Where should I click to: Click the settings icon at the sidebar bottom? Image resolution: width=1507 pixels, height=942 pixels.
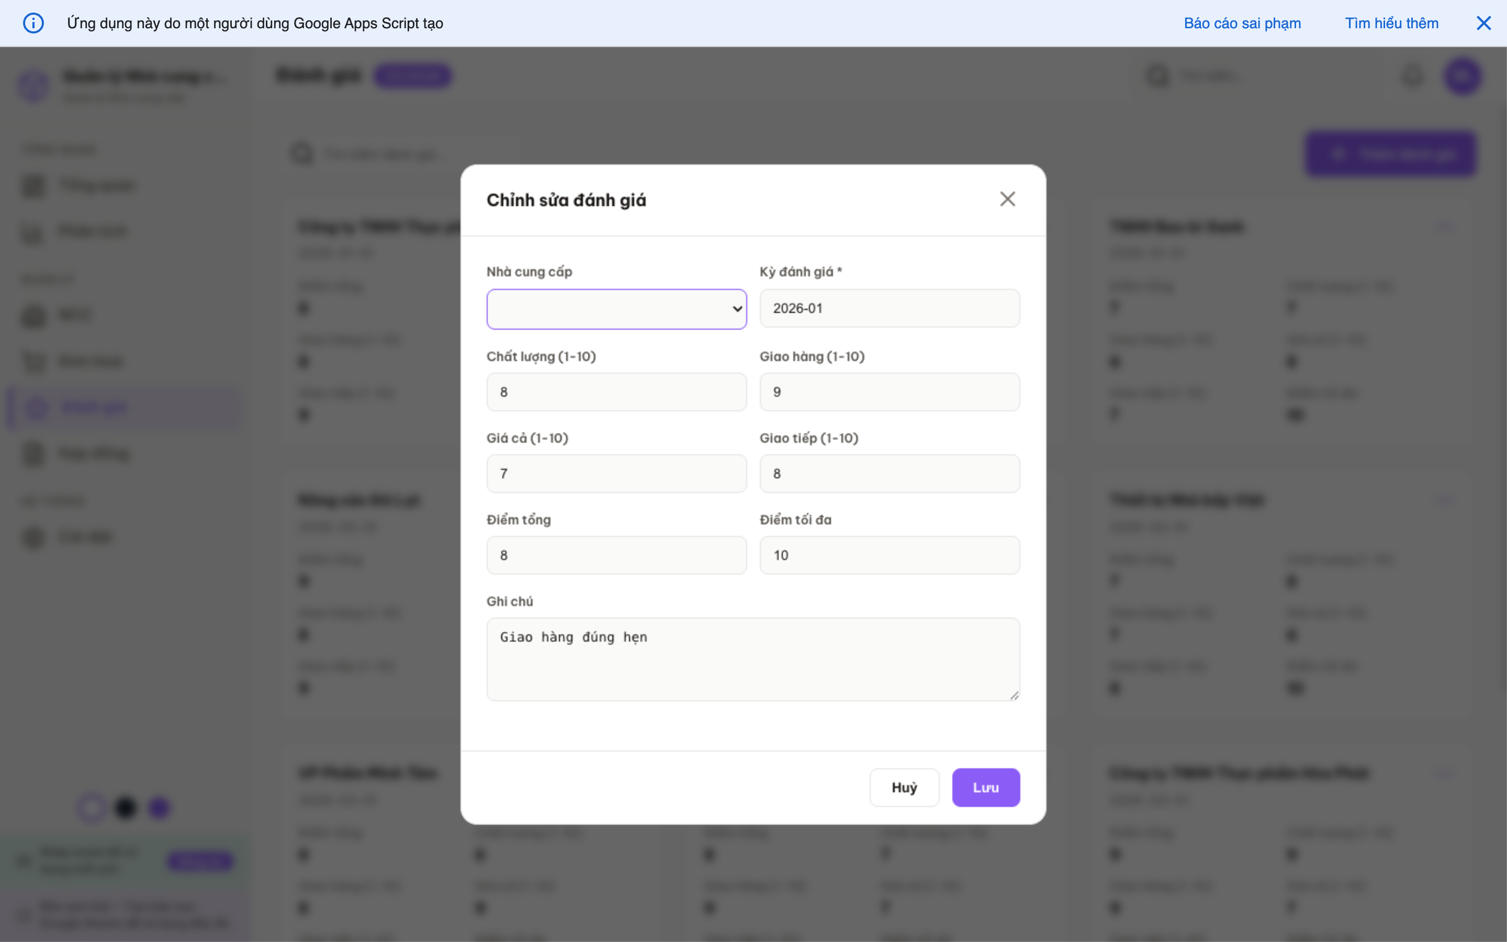coord(33,536)
